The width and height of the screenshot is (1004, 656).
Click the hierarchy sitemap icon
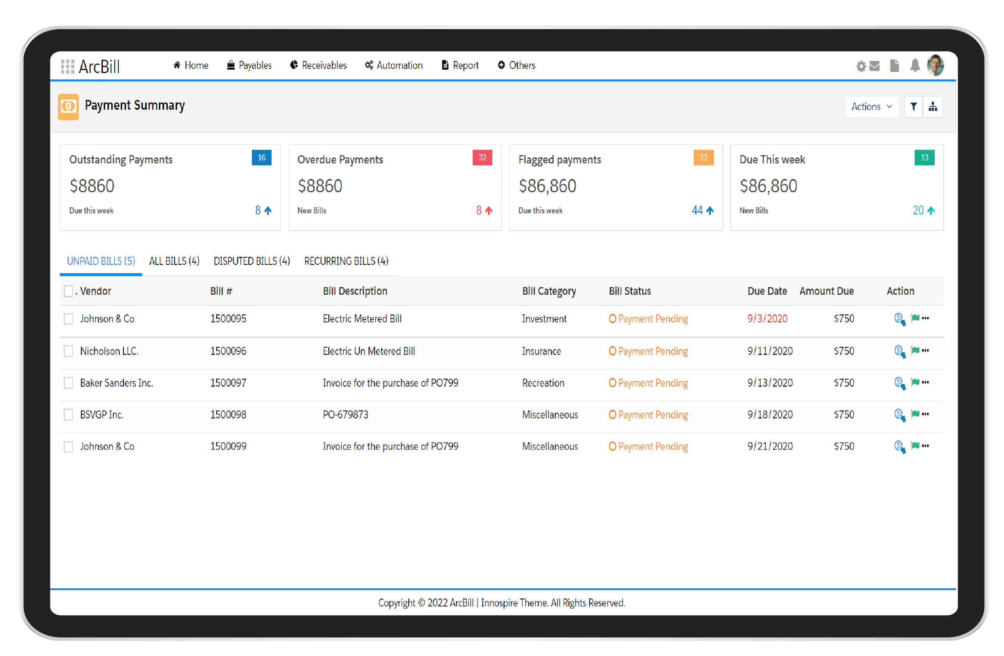933,107
